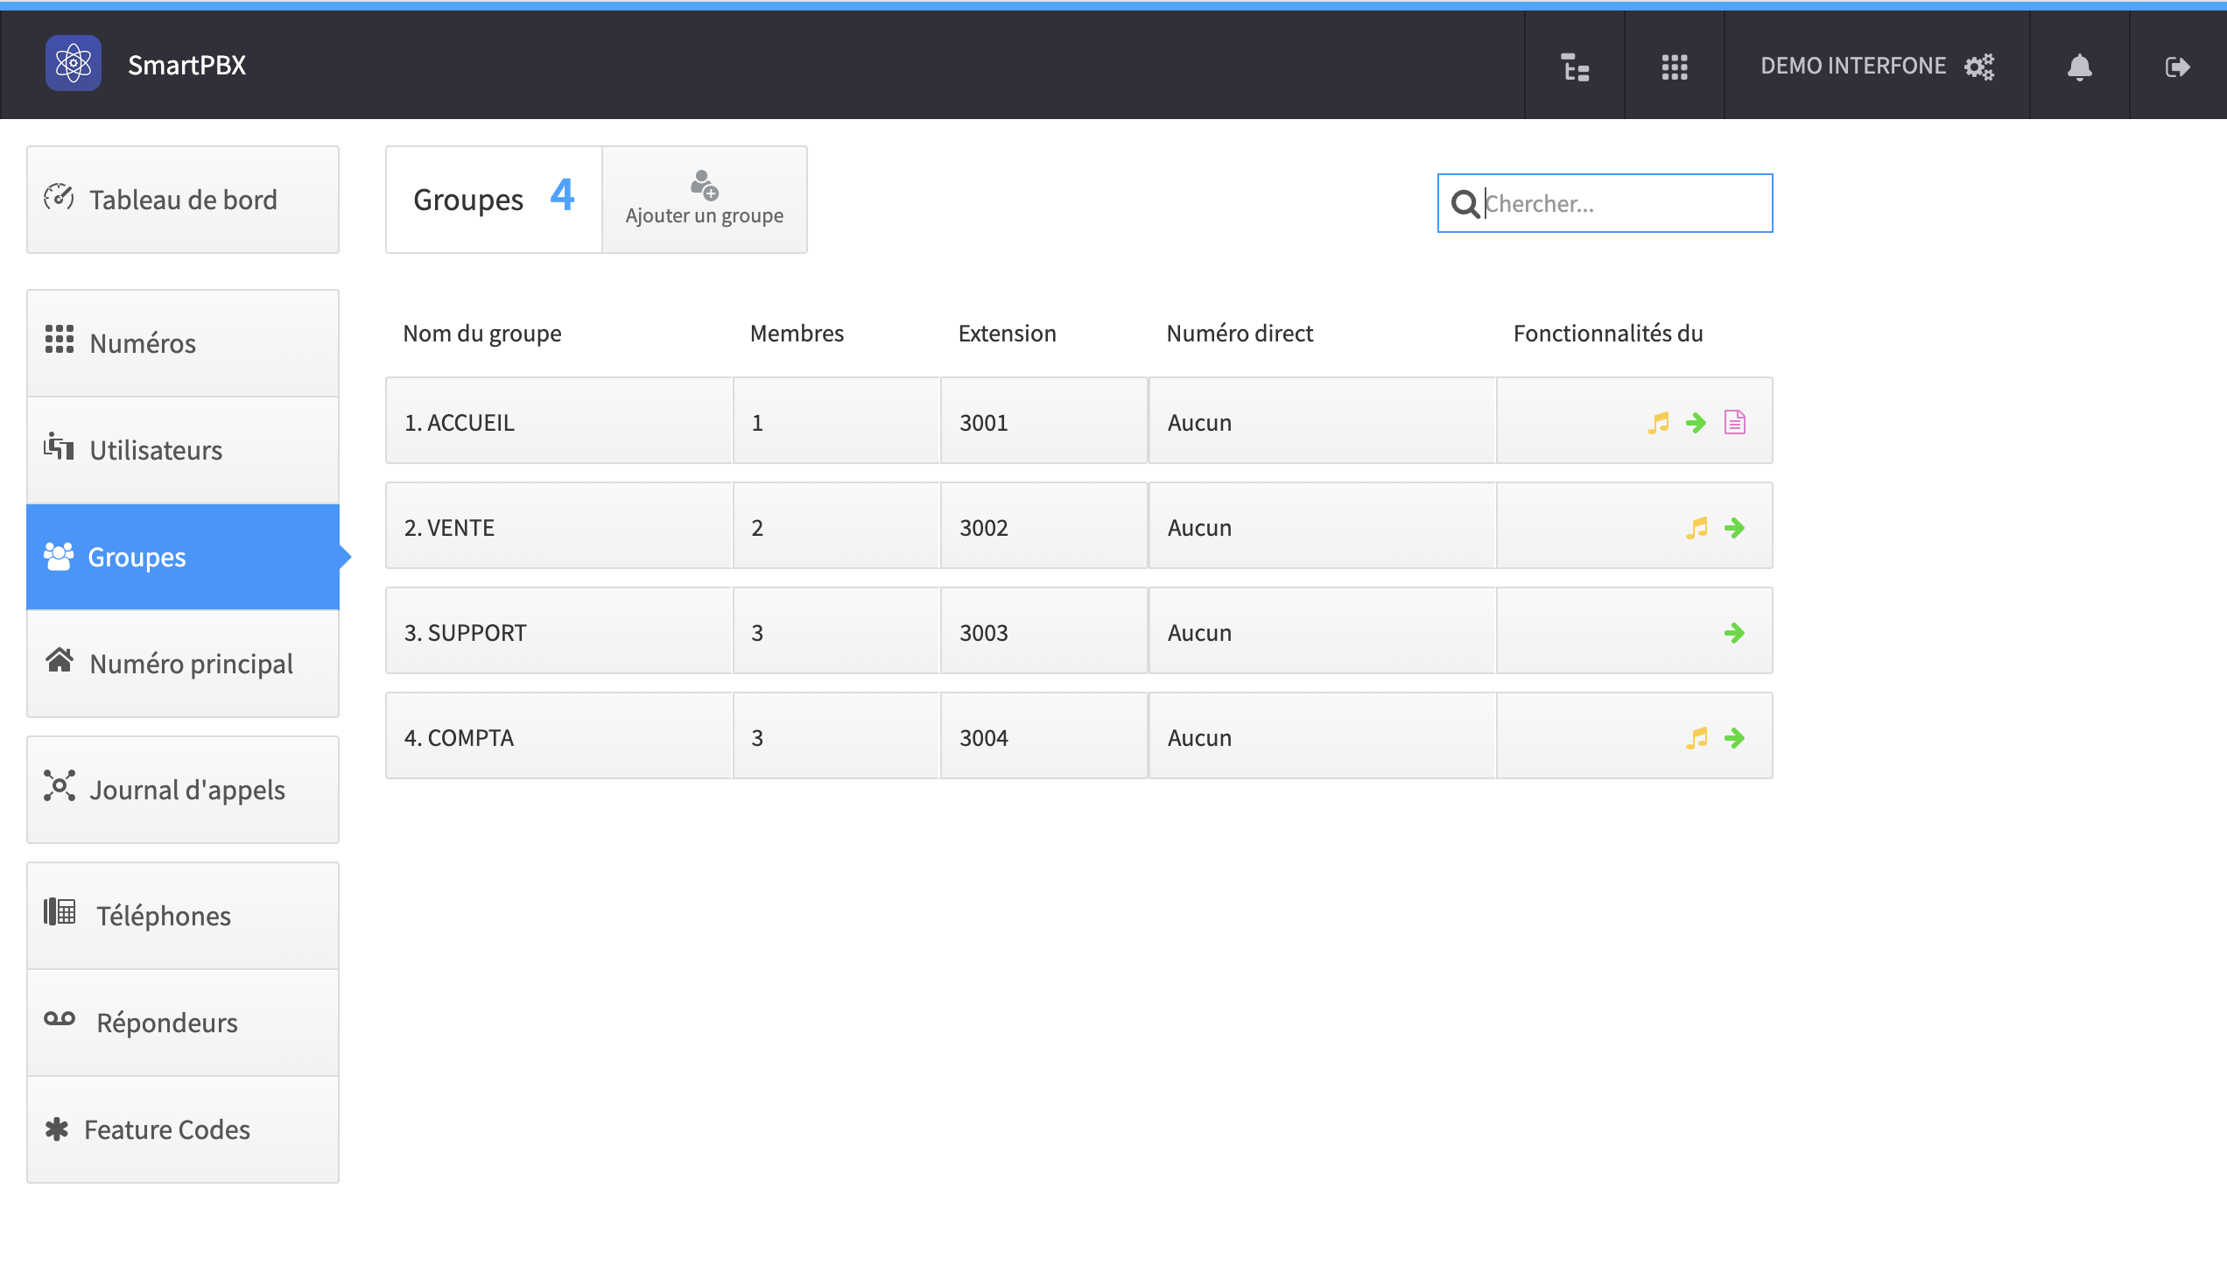Click green arrow icon in COMPTA row
The height and width of the screenshot is (1266, 2227).
[x=1734, y=738]
